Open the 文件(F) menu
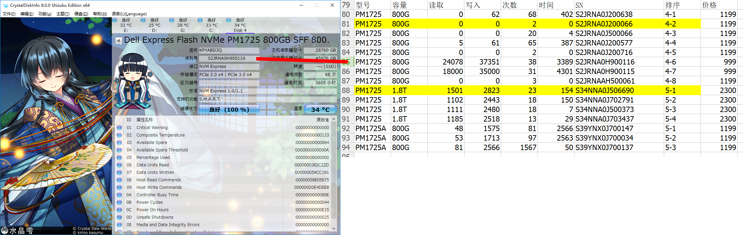Screen dimensions: 743x235 point(9,14)
